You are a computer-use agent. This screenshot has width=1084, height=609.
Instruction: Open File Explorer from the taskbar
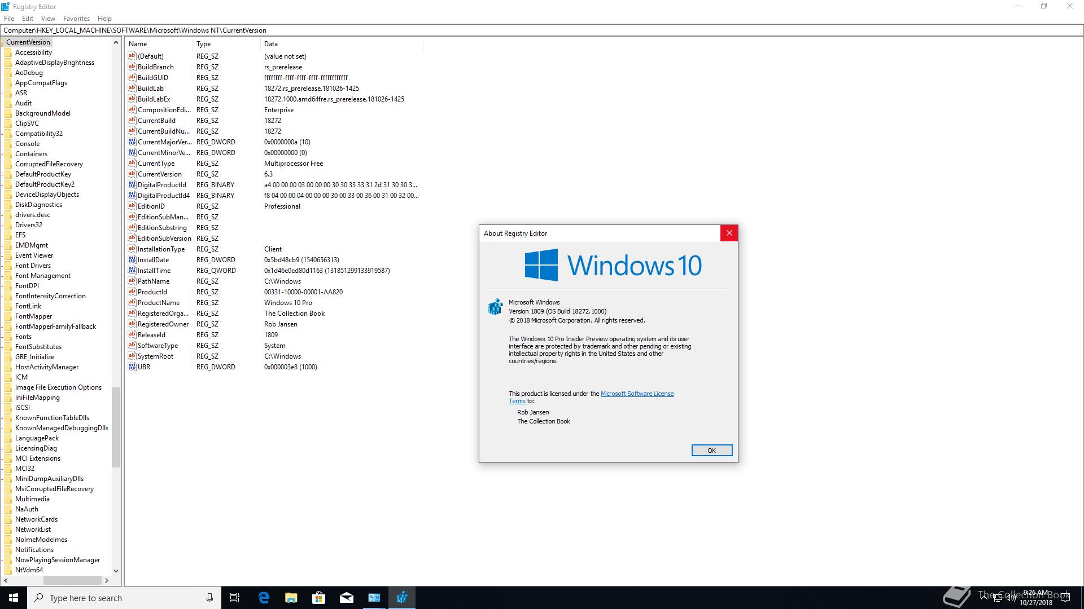291,598
